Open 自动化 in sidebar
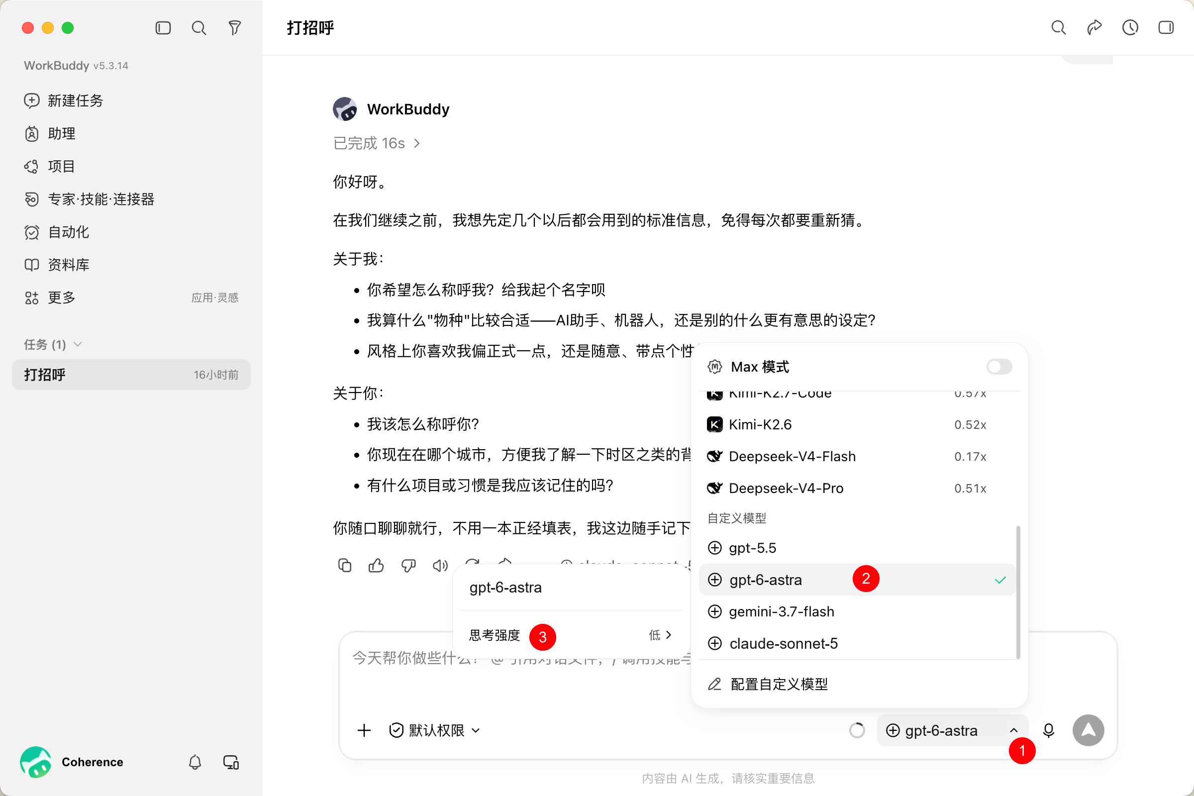1194x796 pixels. tap(131, 232)
